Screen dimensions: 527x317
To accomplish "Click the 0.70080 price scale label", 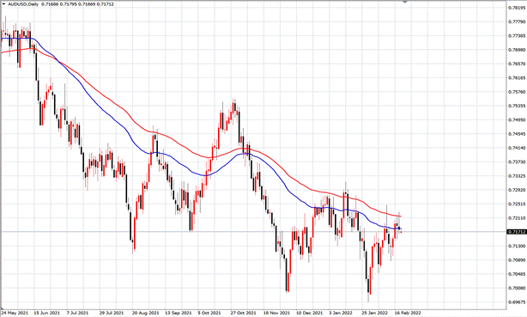I will point(517,288).
